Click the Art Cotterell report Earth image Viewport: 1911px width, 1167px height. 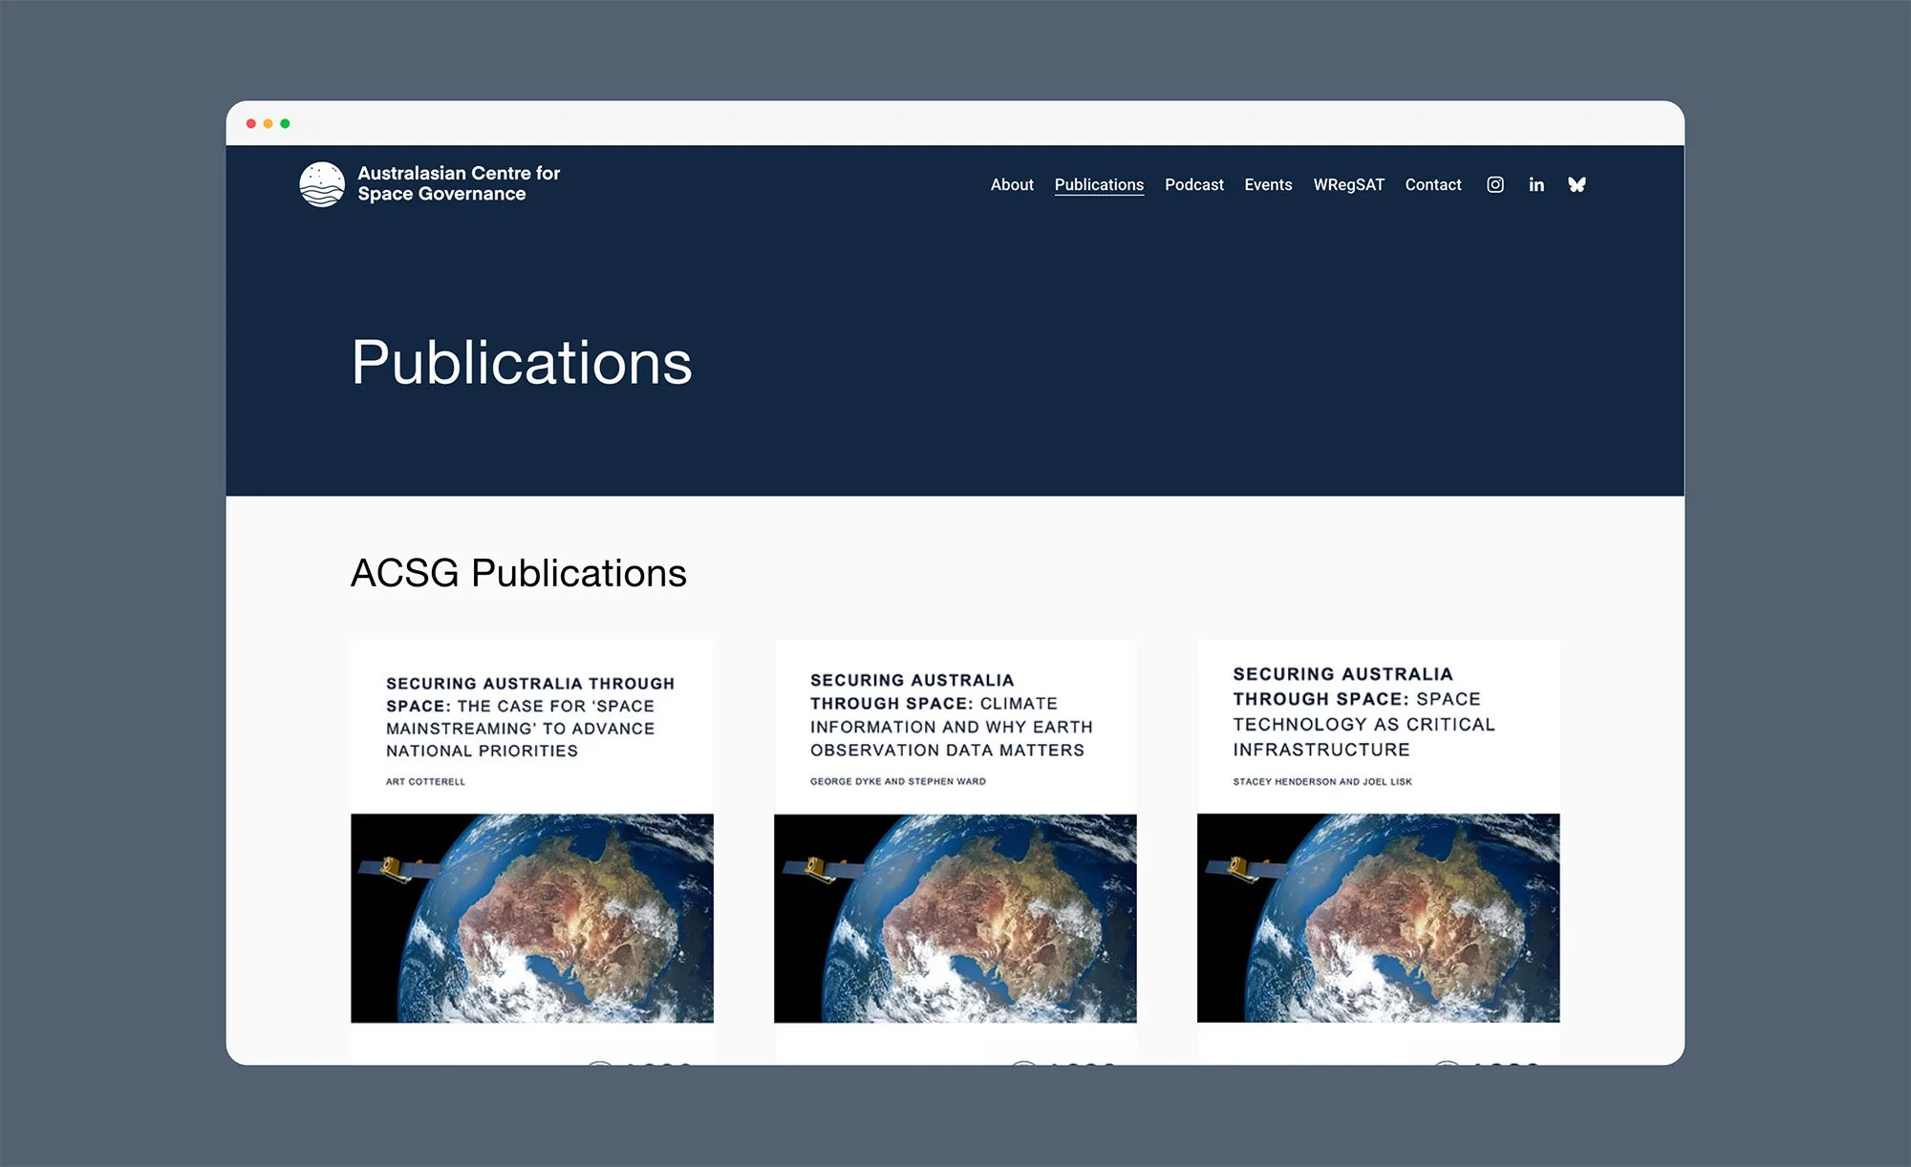point(531,918)
